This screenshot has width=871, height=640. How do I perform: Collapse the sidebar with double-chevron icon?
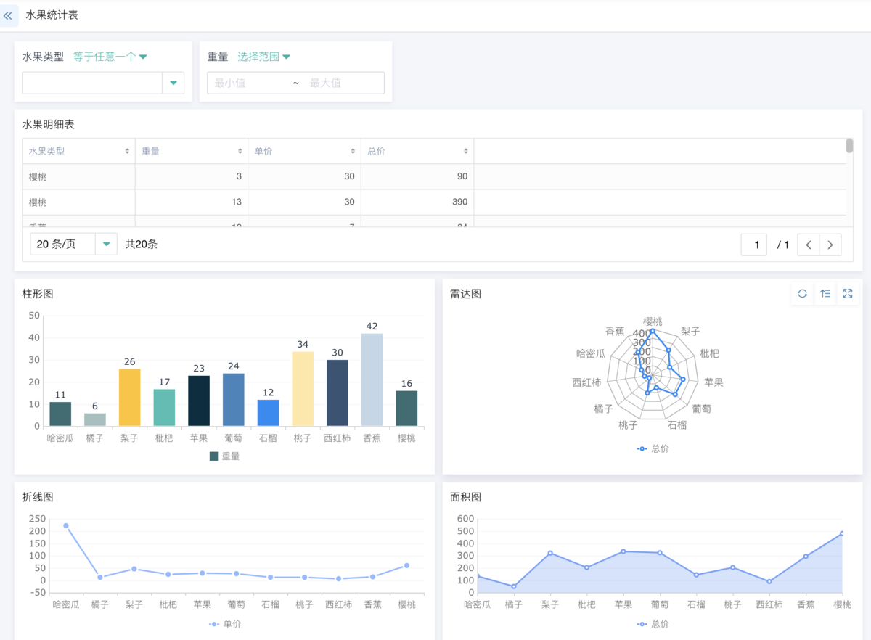pos(8,15)
